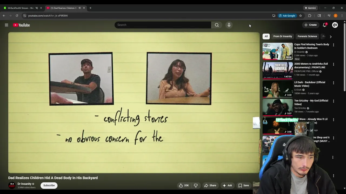This screenshot has height=194, width=346.
Task: Click the Create button
Action: (x=310, y=25)
